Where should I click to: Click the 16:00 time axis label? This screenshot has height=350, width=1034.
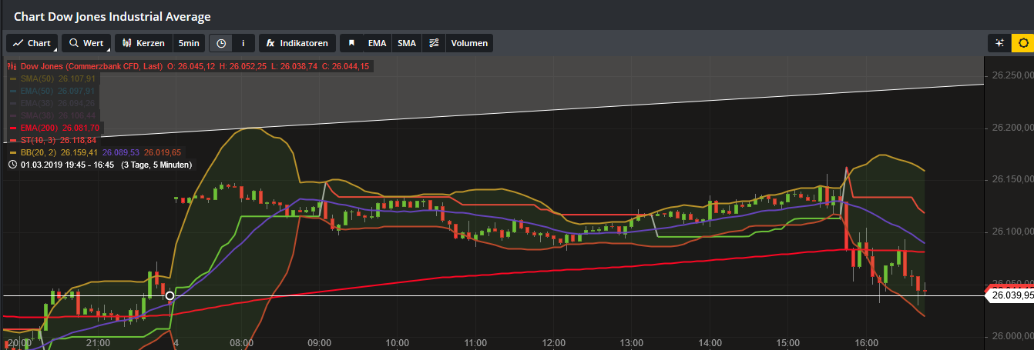point(867,343)
